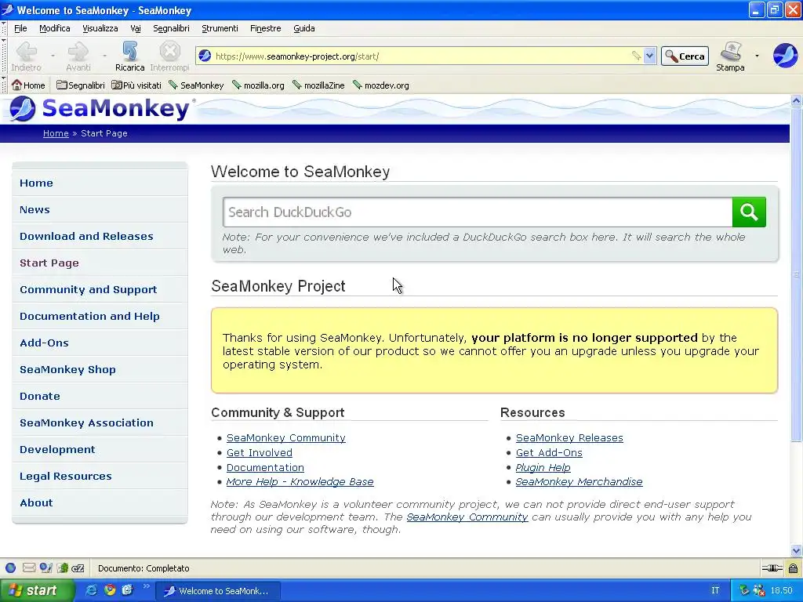Screen dimensions: 803x602
Task: Open the Finestre menu
Action: [265, 28]
